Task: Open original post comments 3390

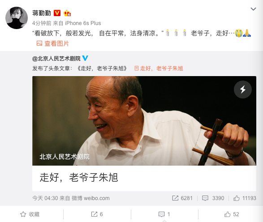Action: [213, 198]
